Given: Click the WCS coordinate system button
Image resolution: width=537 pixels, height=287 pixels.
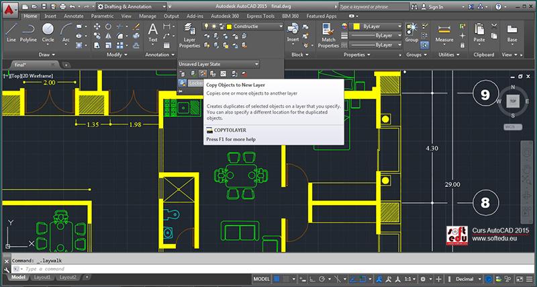Looking at the screenshot, I should [x=513, y=127].
